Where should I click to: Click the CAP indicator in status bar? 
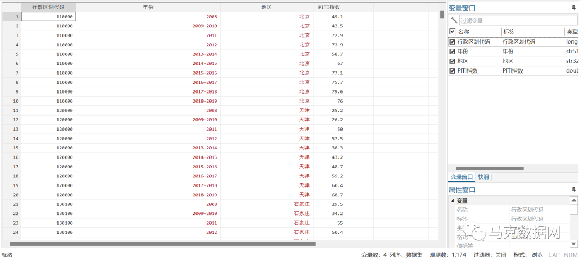point(554,255)
